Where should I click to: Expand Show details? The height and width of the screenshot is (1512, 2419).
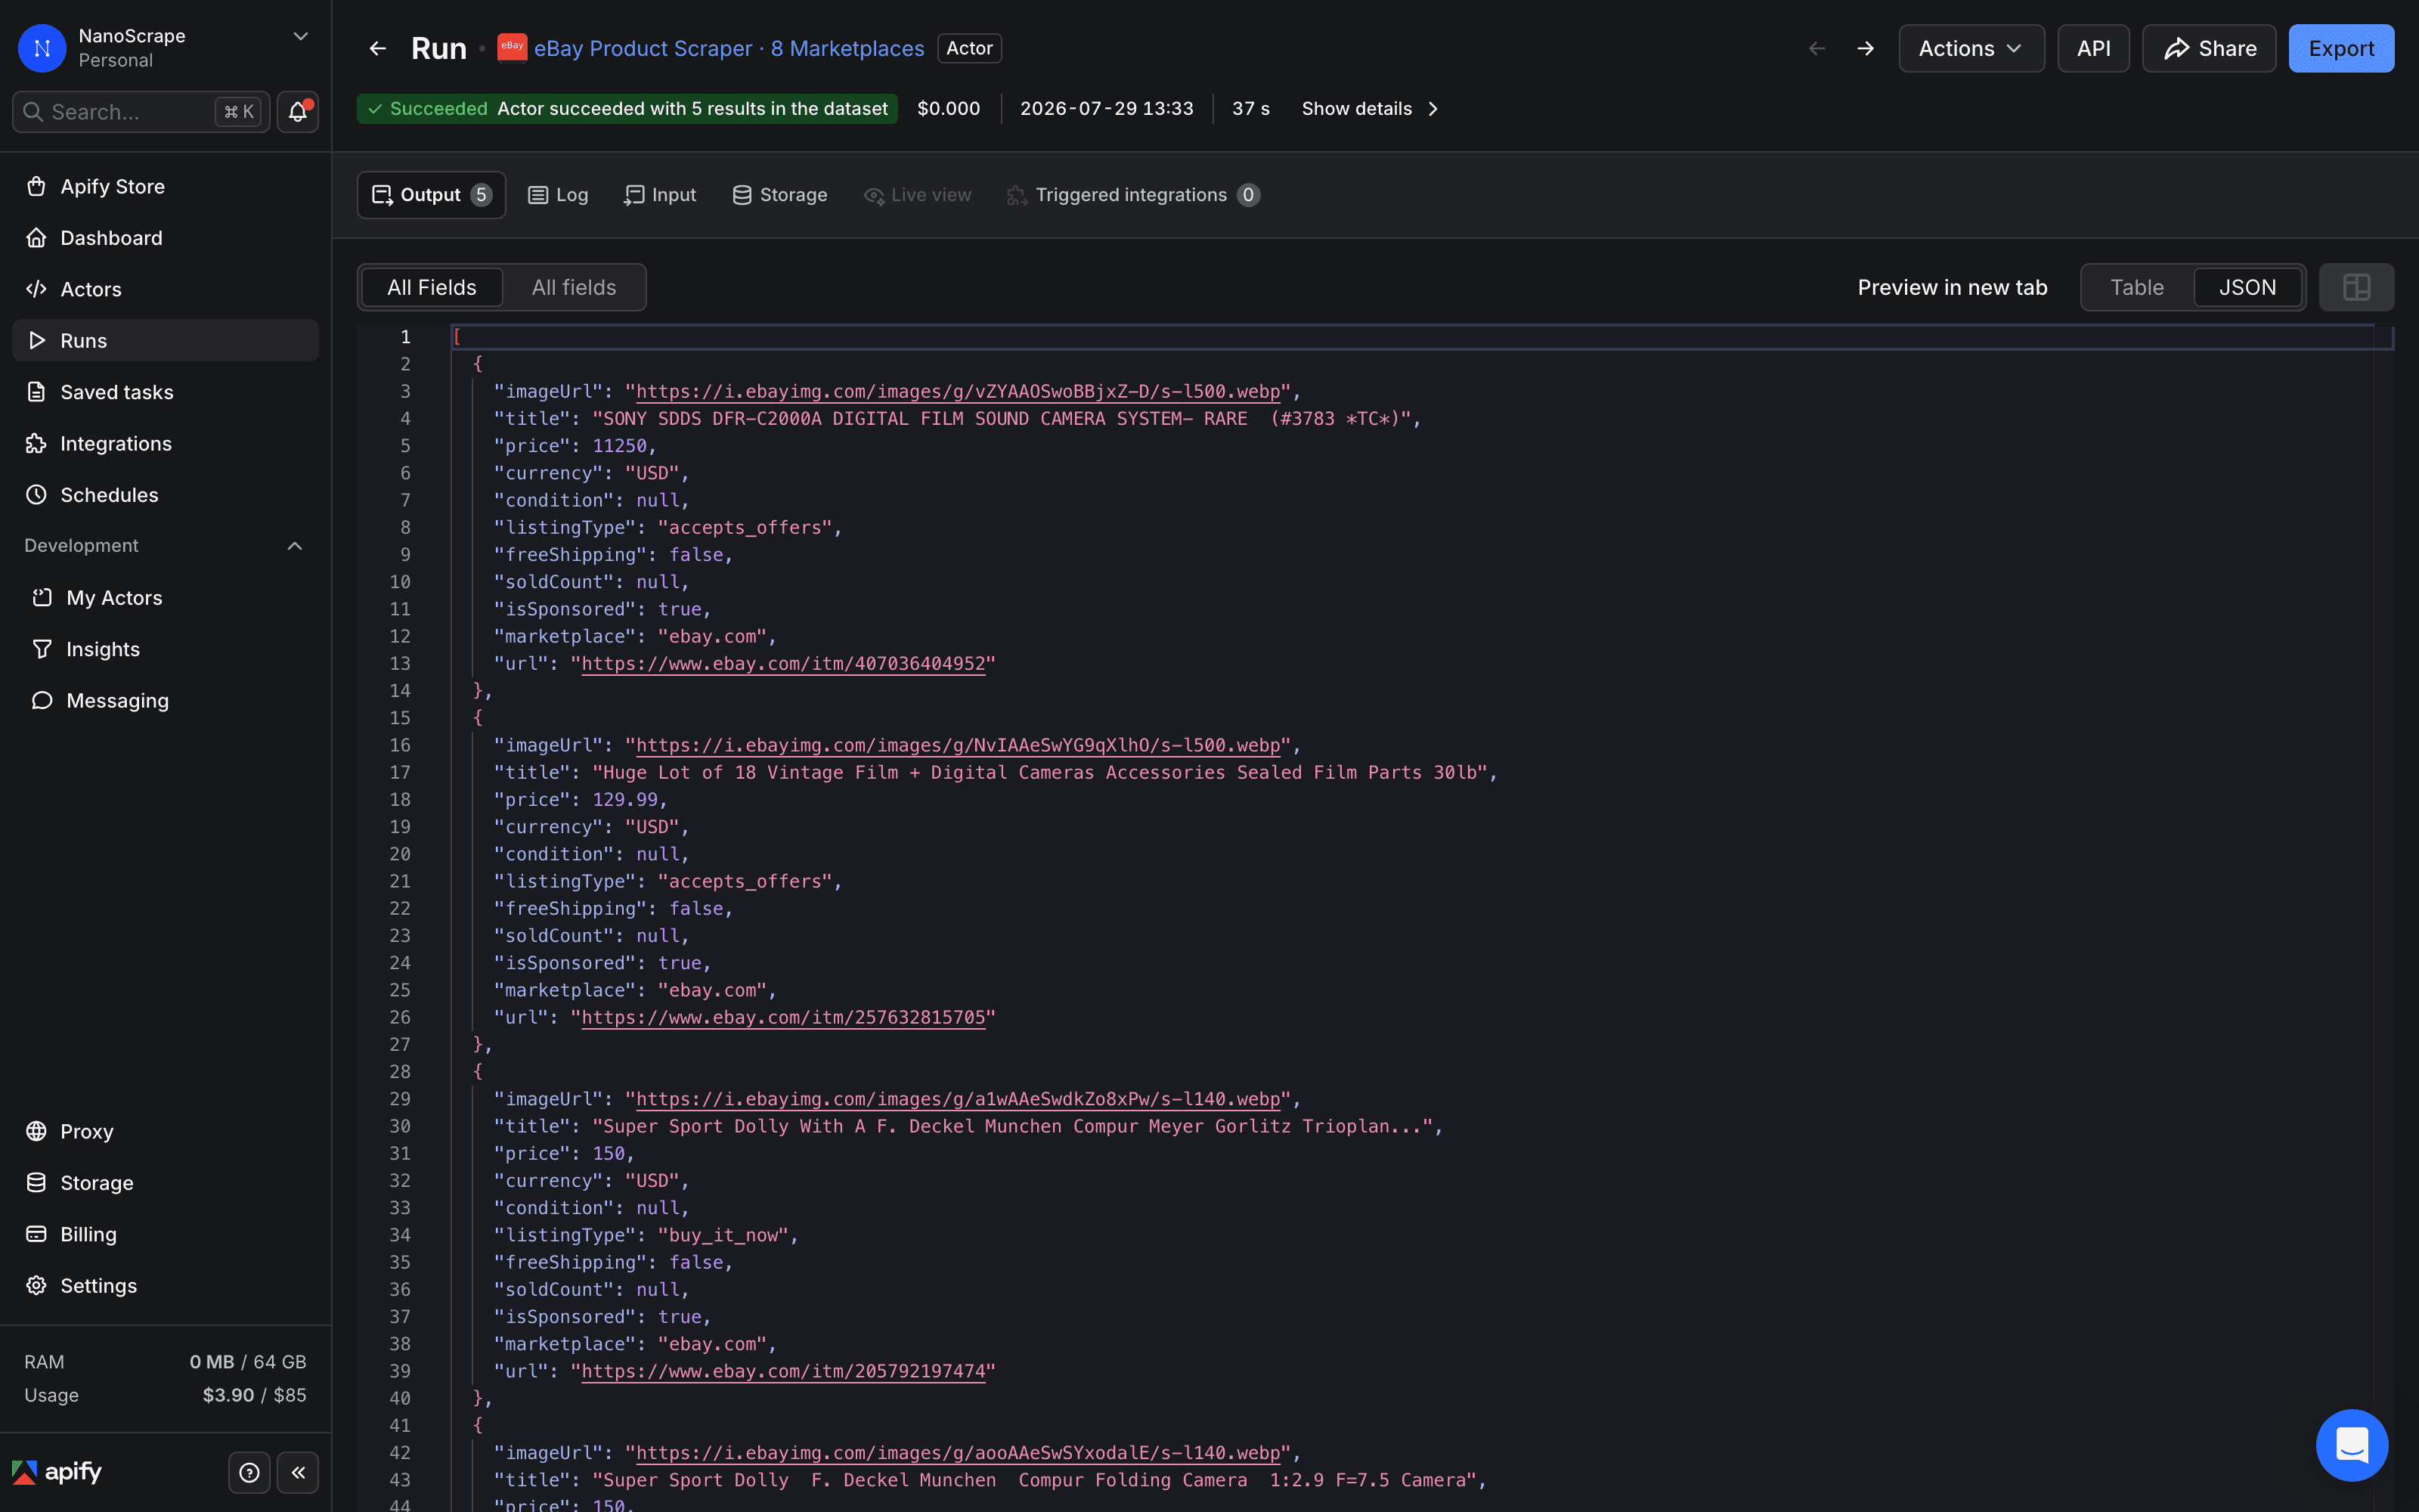tap(1370, 109)
